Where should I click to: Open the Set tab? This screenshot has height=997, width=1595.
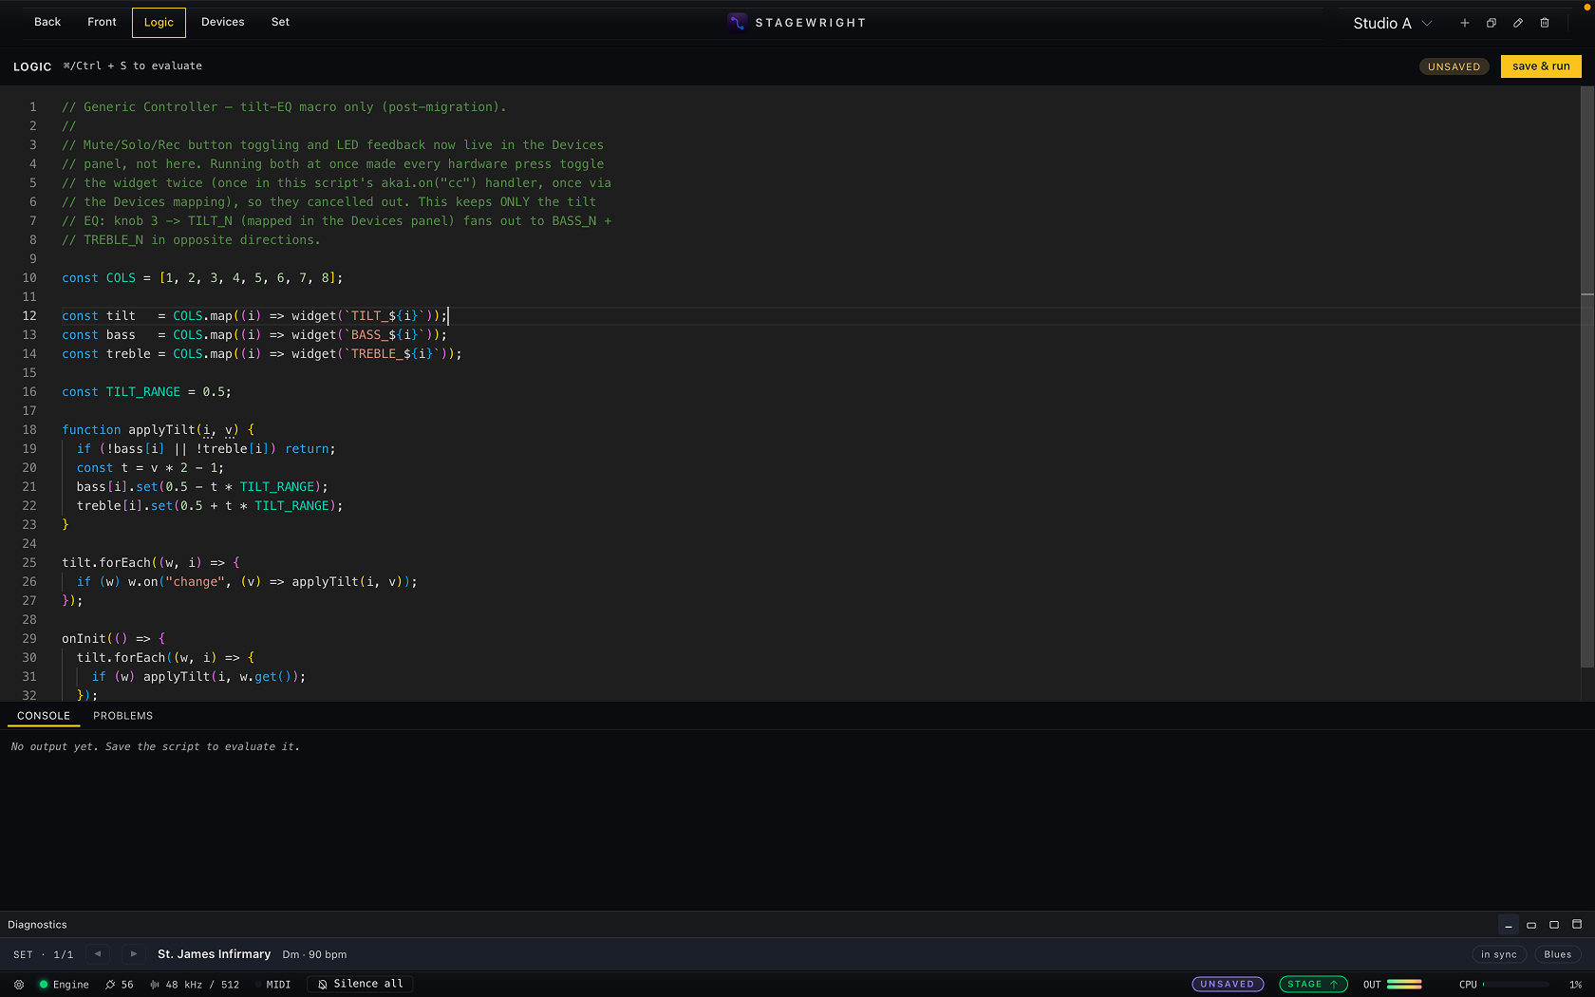280,22
